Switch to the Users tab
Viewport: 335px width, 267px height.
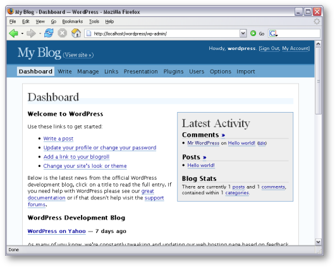pyautogui.click(x=197, y=71)
